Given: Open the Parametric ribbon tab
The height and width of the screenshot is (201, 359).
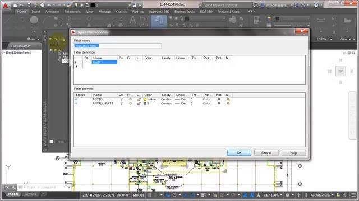Looking at the screenshot, I should click(x=72, y=11).
